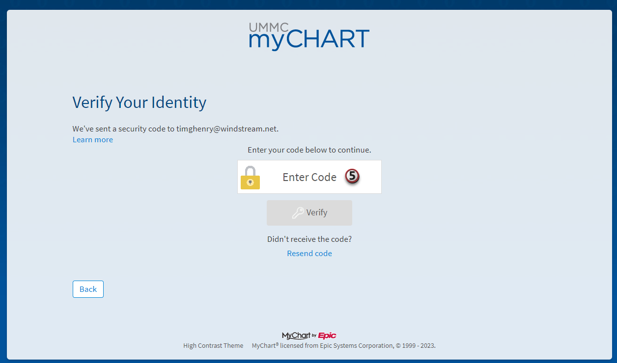
Task: Open the Learn more link
Action: [x=93, y=140]
